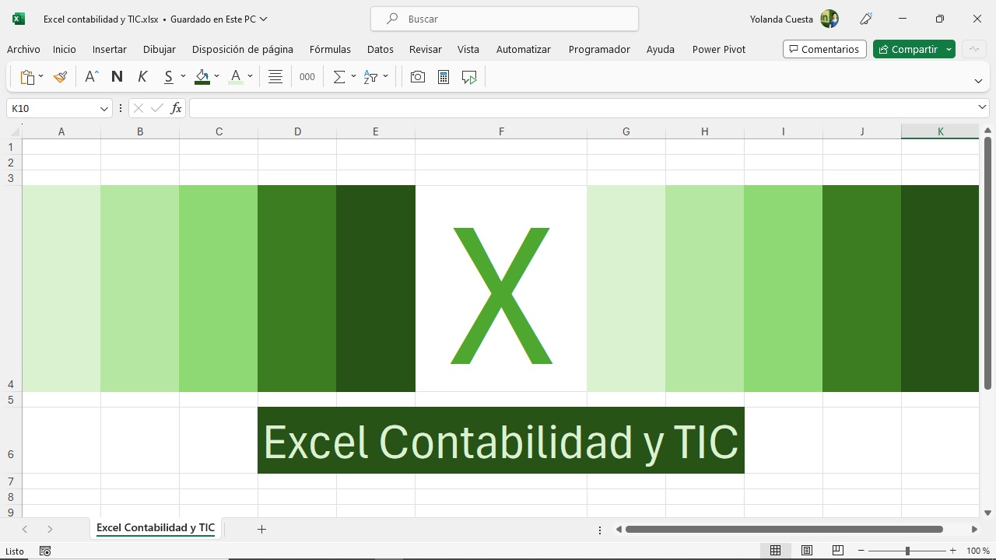This screenshot has height=560, width=996.
Task: Click the Excel app icon in title bar
Action: (19, 19)
